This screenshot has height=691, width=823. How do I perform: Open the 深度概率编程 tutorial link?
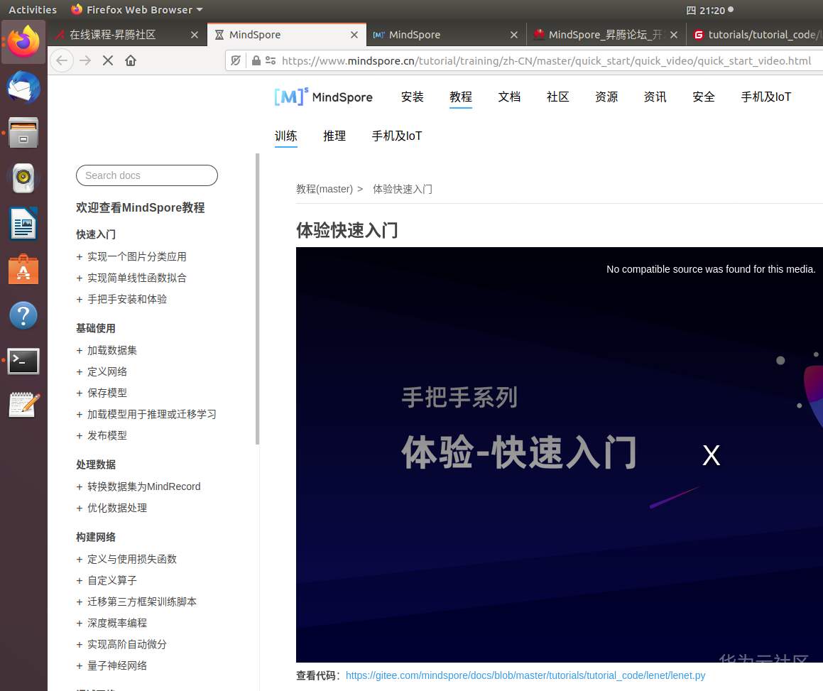[x=117, y=623]
